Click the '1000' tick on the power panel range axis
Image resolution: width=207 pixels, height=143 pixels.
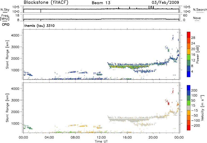pyautogui.click(x=15, y=70)
